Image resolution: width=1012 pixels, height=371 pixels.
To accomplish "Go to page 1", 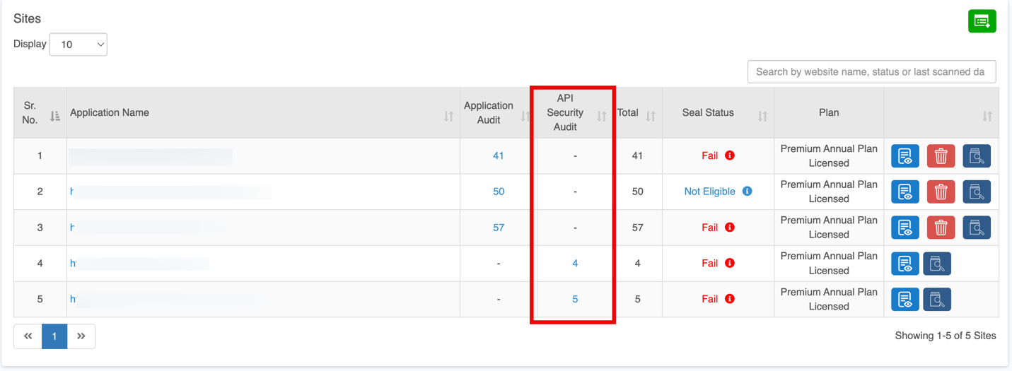I will pos(54,336).
